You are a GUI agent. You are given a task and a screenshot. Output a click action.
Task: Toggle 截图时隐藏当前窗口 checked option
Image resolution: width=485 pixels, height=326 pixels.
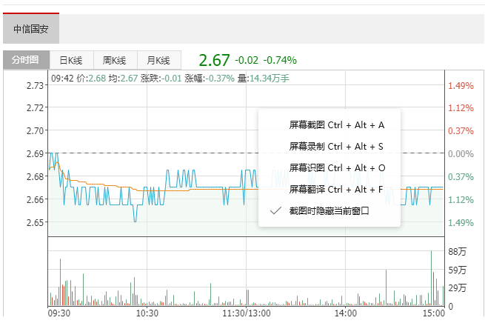329,210
